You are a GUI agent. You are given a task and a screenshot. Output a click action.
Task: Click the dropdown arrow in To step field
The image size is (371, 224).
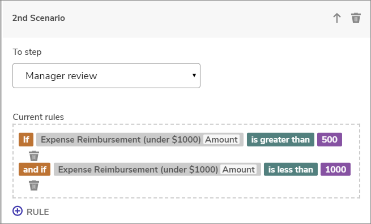click(194, 75)
